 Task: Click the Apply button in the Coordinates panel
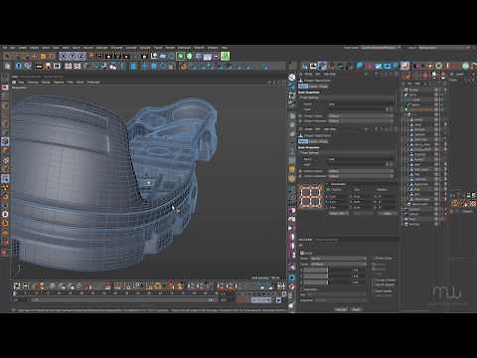point(387,213)
